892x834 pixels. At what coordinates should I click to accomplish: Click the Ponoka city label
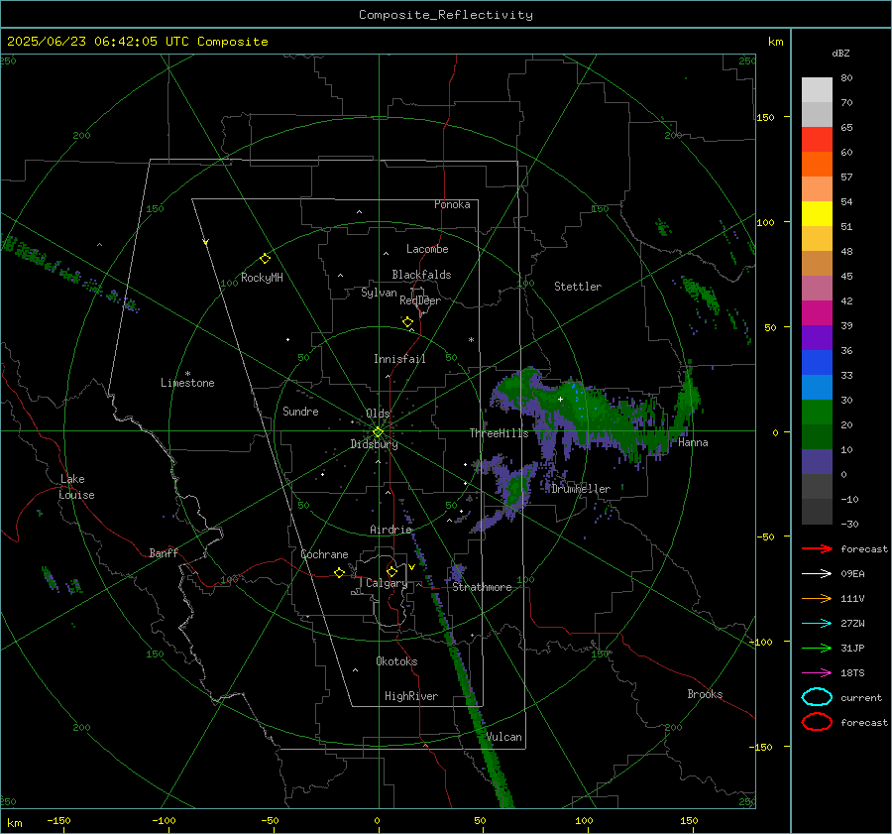tap(452, 204)
